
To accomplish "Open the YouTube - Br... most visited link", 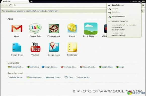I will [69, 67].
